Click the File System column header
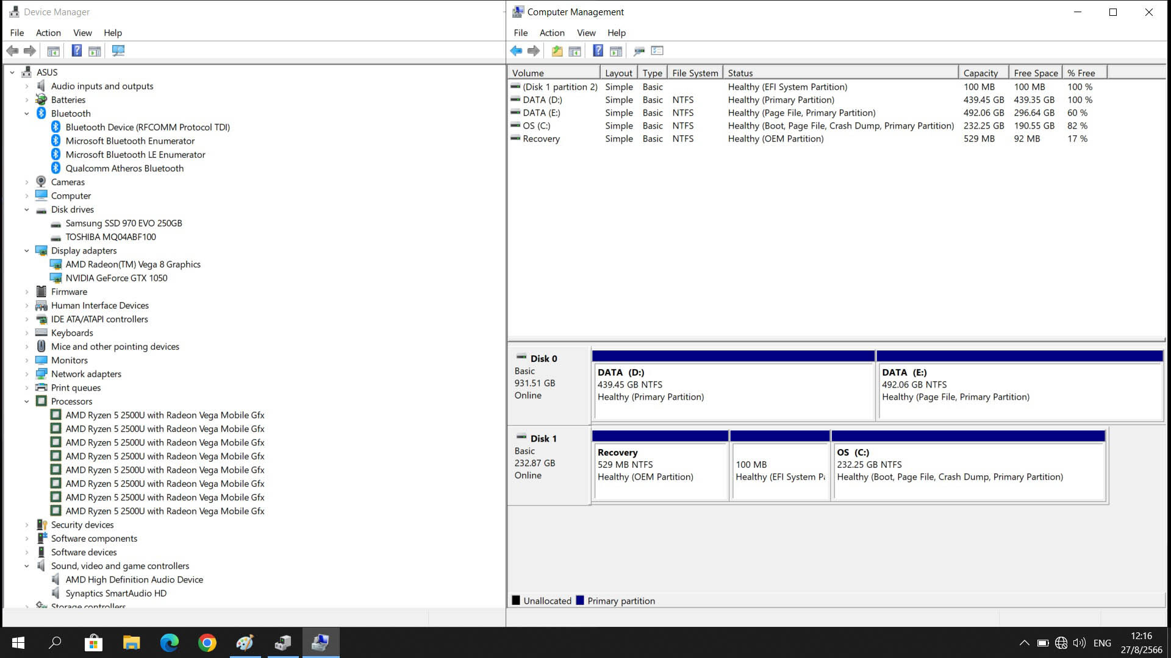 pos(695,73)
